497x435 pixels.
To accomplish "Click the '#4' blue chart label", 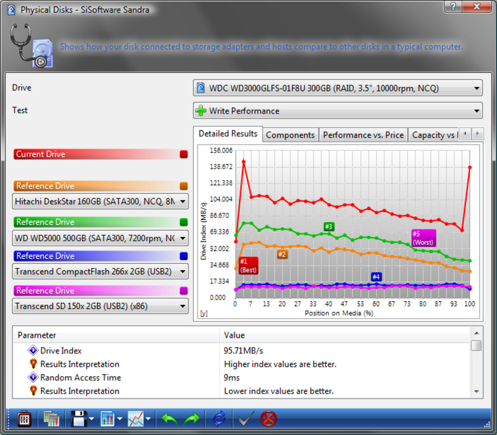I will click(x=376, y=277).
